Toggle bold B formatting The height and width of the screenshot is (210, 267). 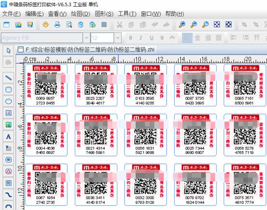(x=130, y=38)
